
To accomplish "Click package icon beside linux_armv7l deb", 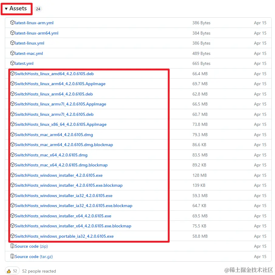I will pos(12,114).
